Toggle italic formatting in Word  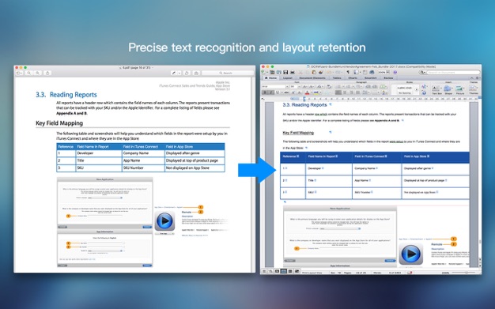point(271,92)
